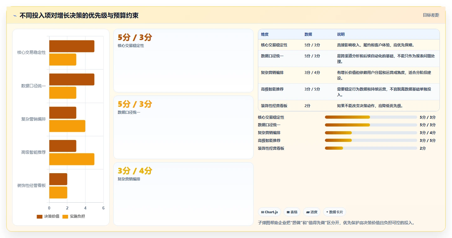This screenshot has height=238, width=452.
Task: Click the description starting with 直接影响收入
Action: [376, 45]
